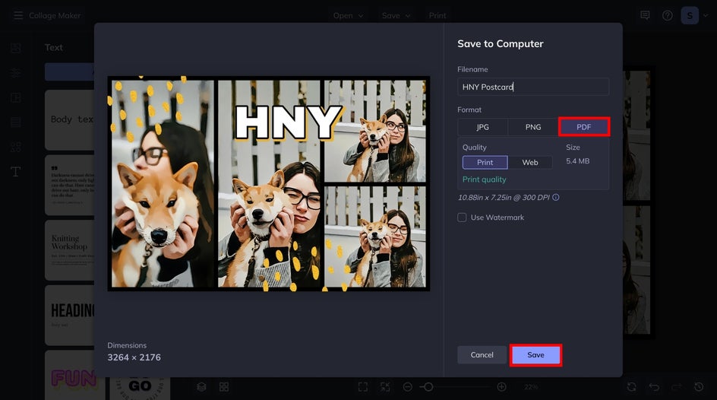Choose JPG format
This screenshot has height=400, width=717.
click(x=482, y=127)
